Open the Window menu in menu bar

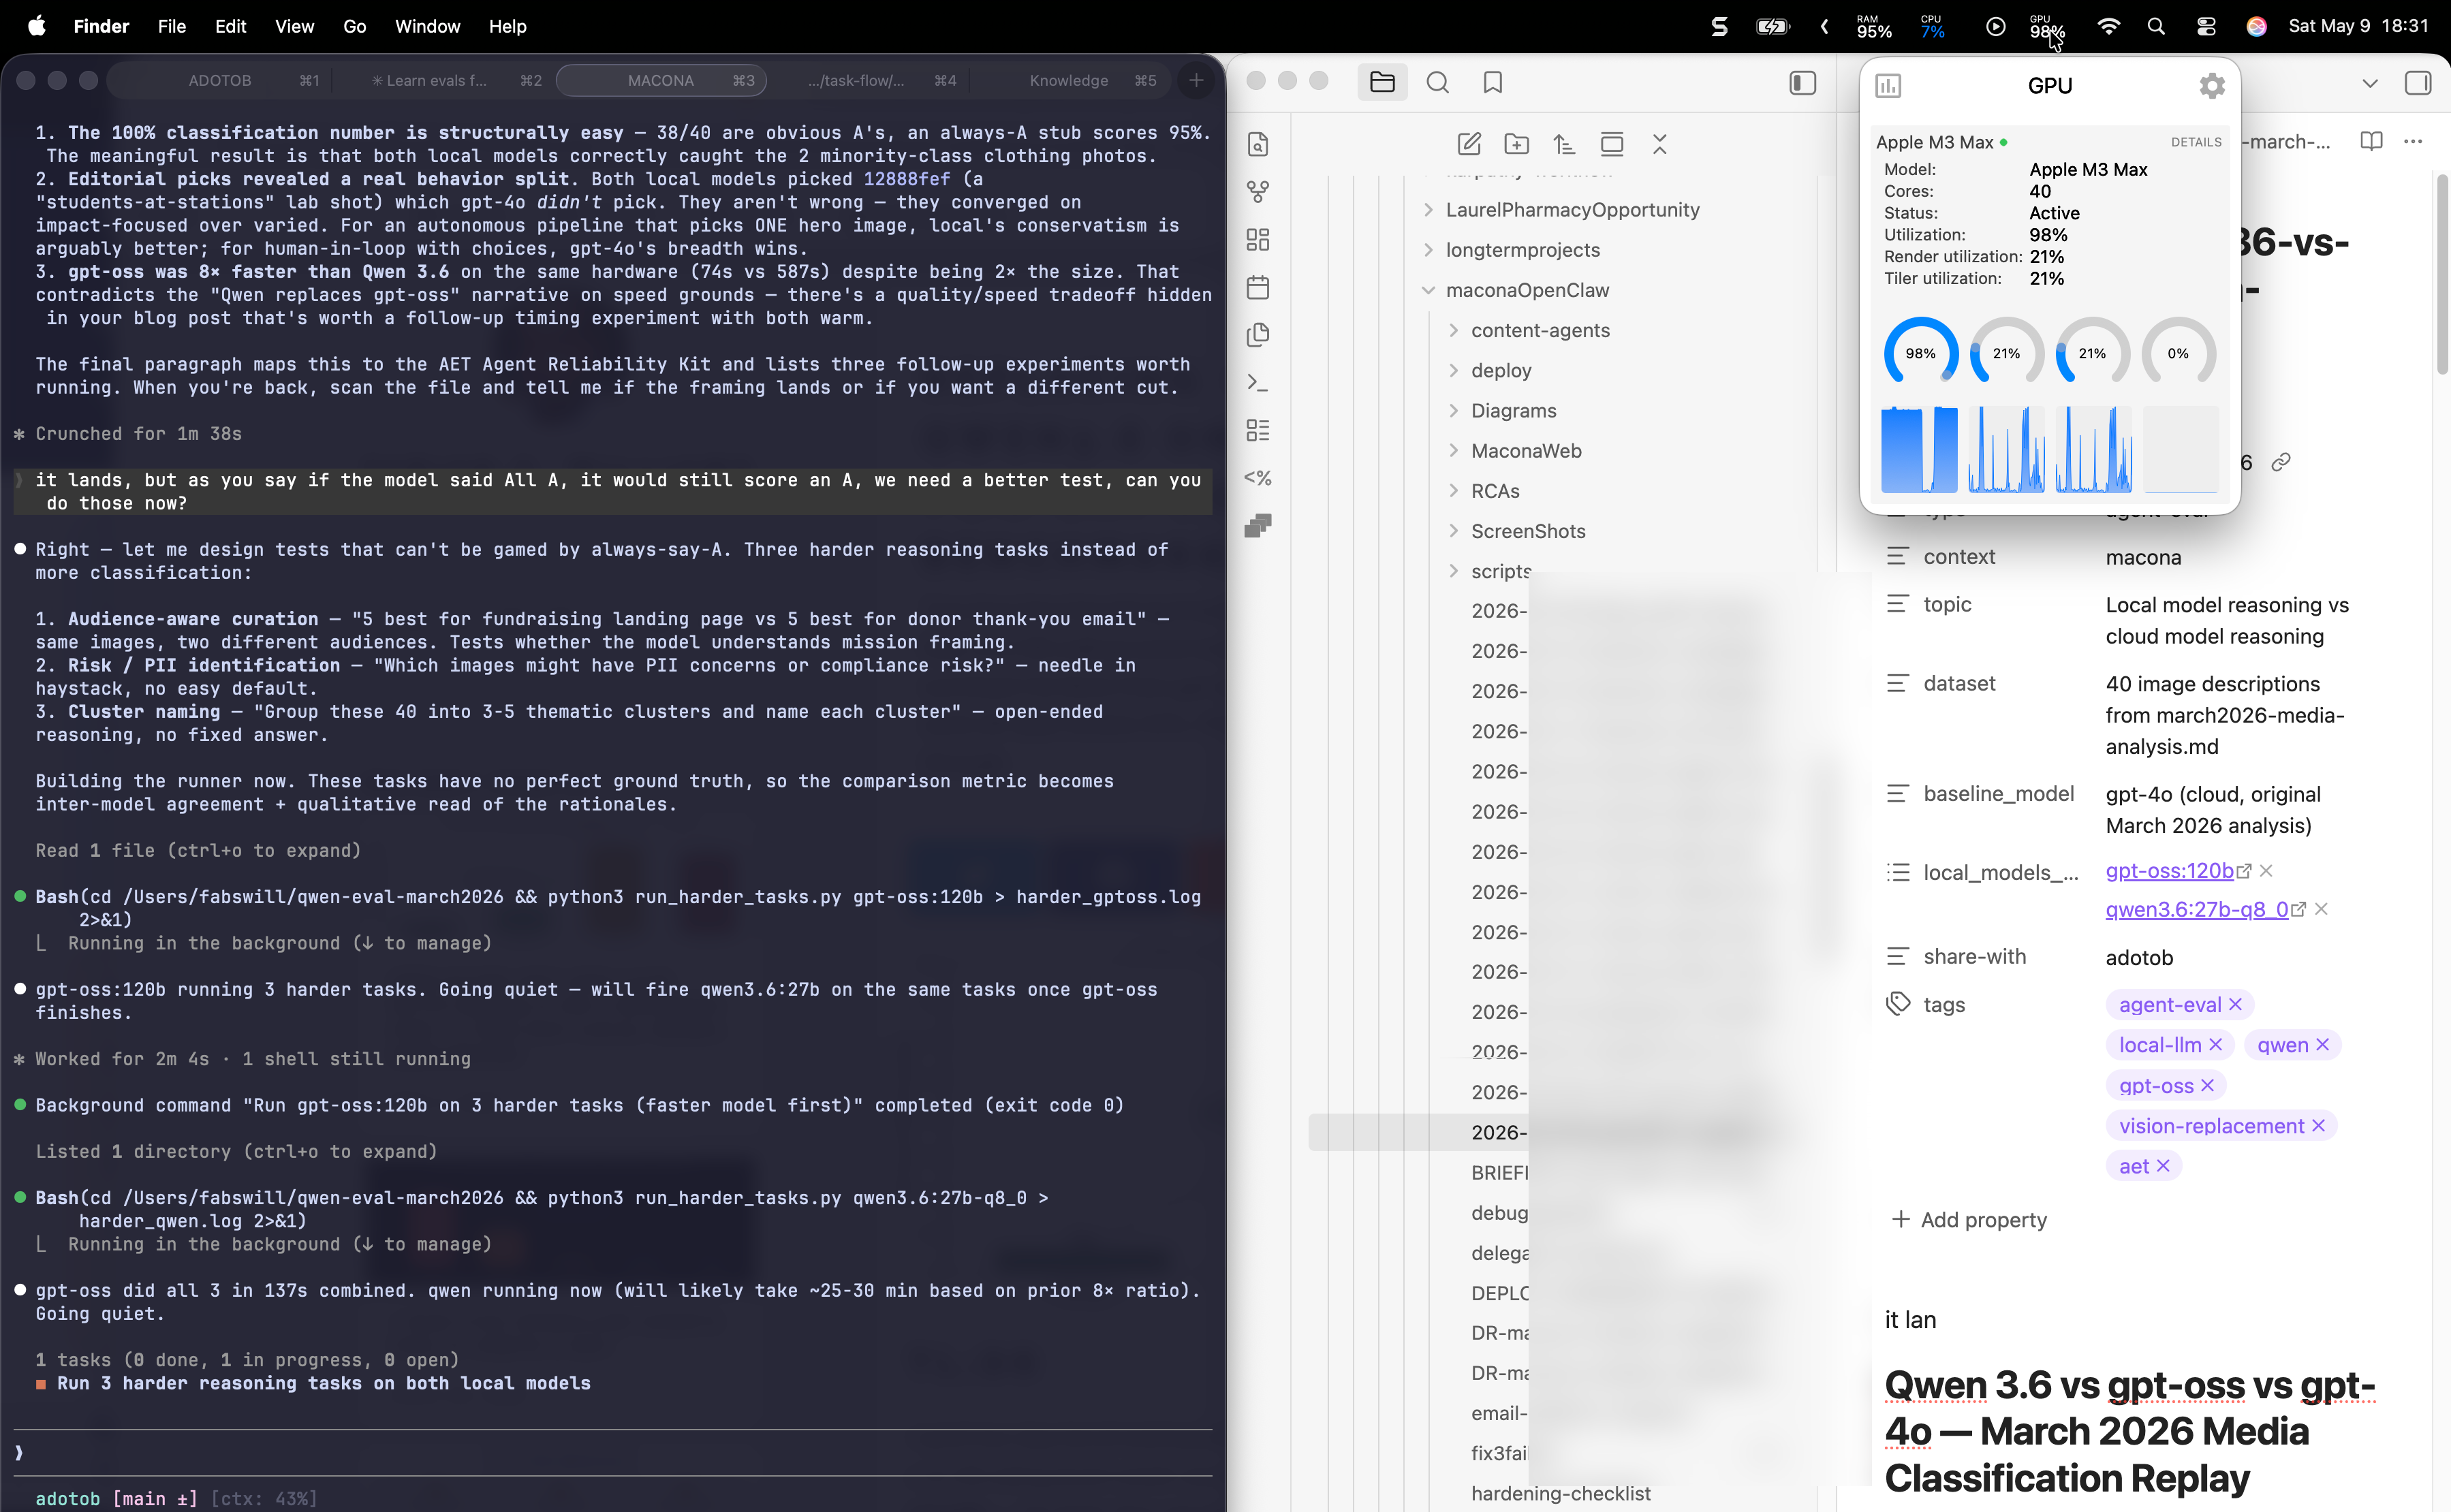coord(427,26)
